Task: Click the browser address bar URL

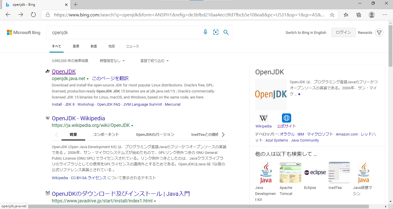Action: 189,15
